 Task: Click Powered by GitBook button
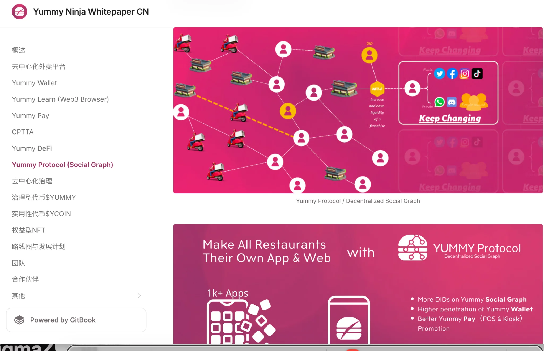(76, 320)
